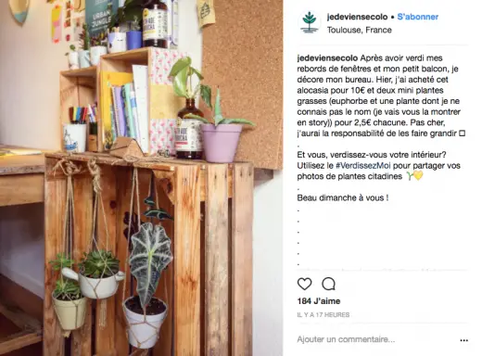Click the square emoji after 'faire grandir'
Image resolution: width=482 pixels, height=356 pixels.
pyautogui.click(x=463, y=133)
